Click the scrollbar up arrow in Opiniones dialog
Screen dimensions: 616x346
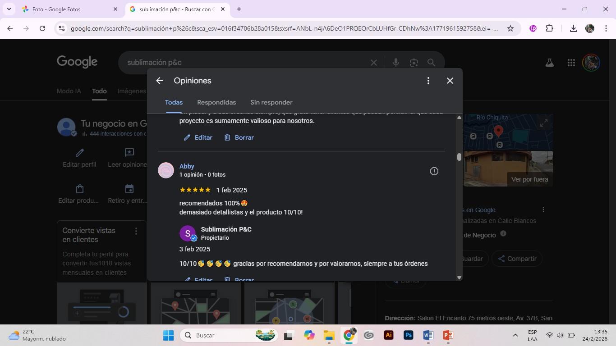click(459, 118)
